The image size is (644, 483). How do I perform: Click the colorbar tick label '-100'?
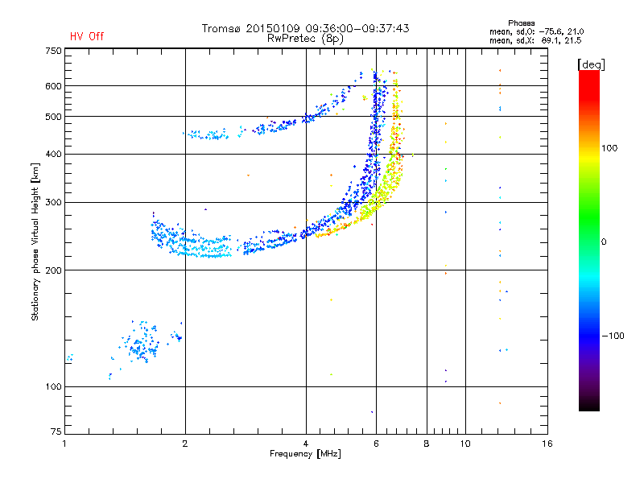pyautogui.click(x=613, y=336)
